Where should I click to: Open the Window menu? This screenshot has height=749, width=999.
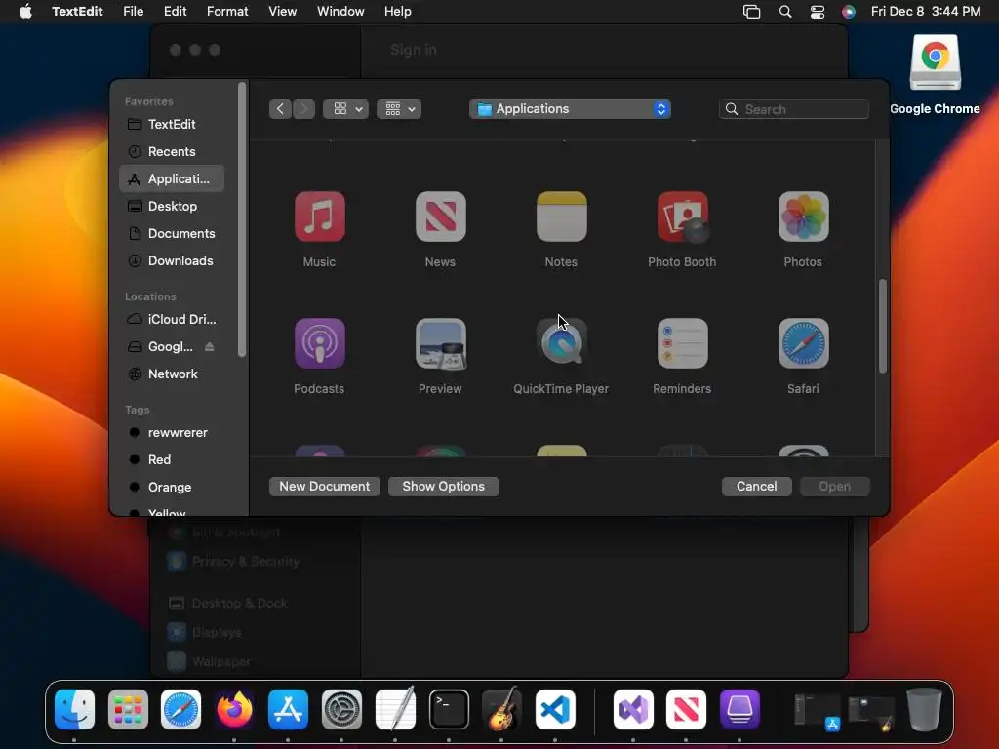pos(340,12)
